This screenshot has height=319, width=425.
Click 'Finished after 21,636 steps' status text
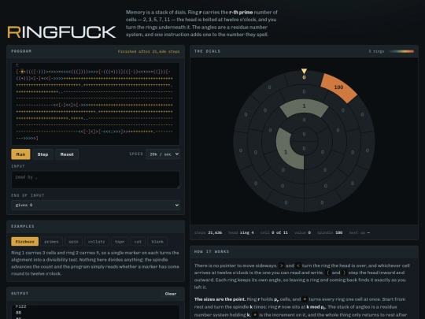click(x=149, y=51)
